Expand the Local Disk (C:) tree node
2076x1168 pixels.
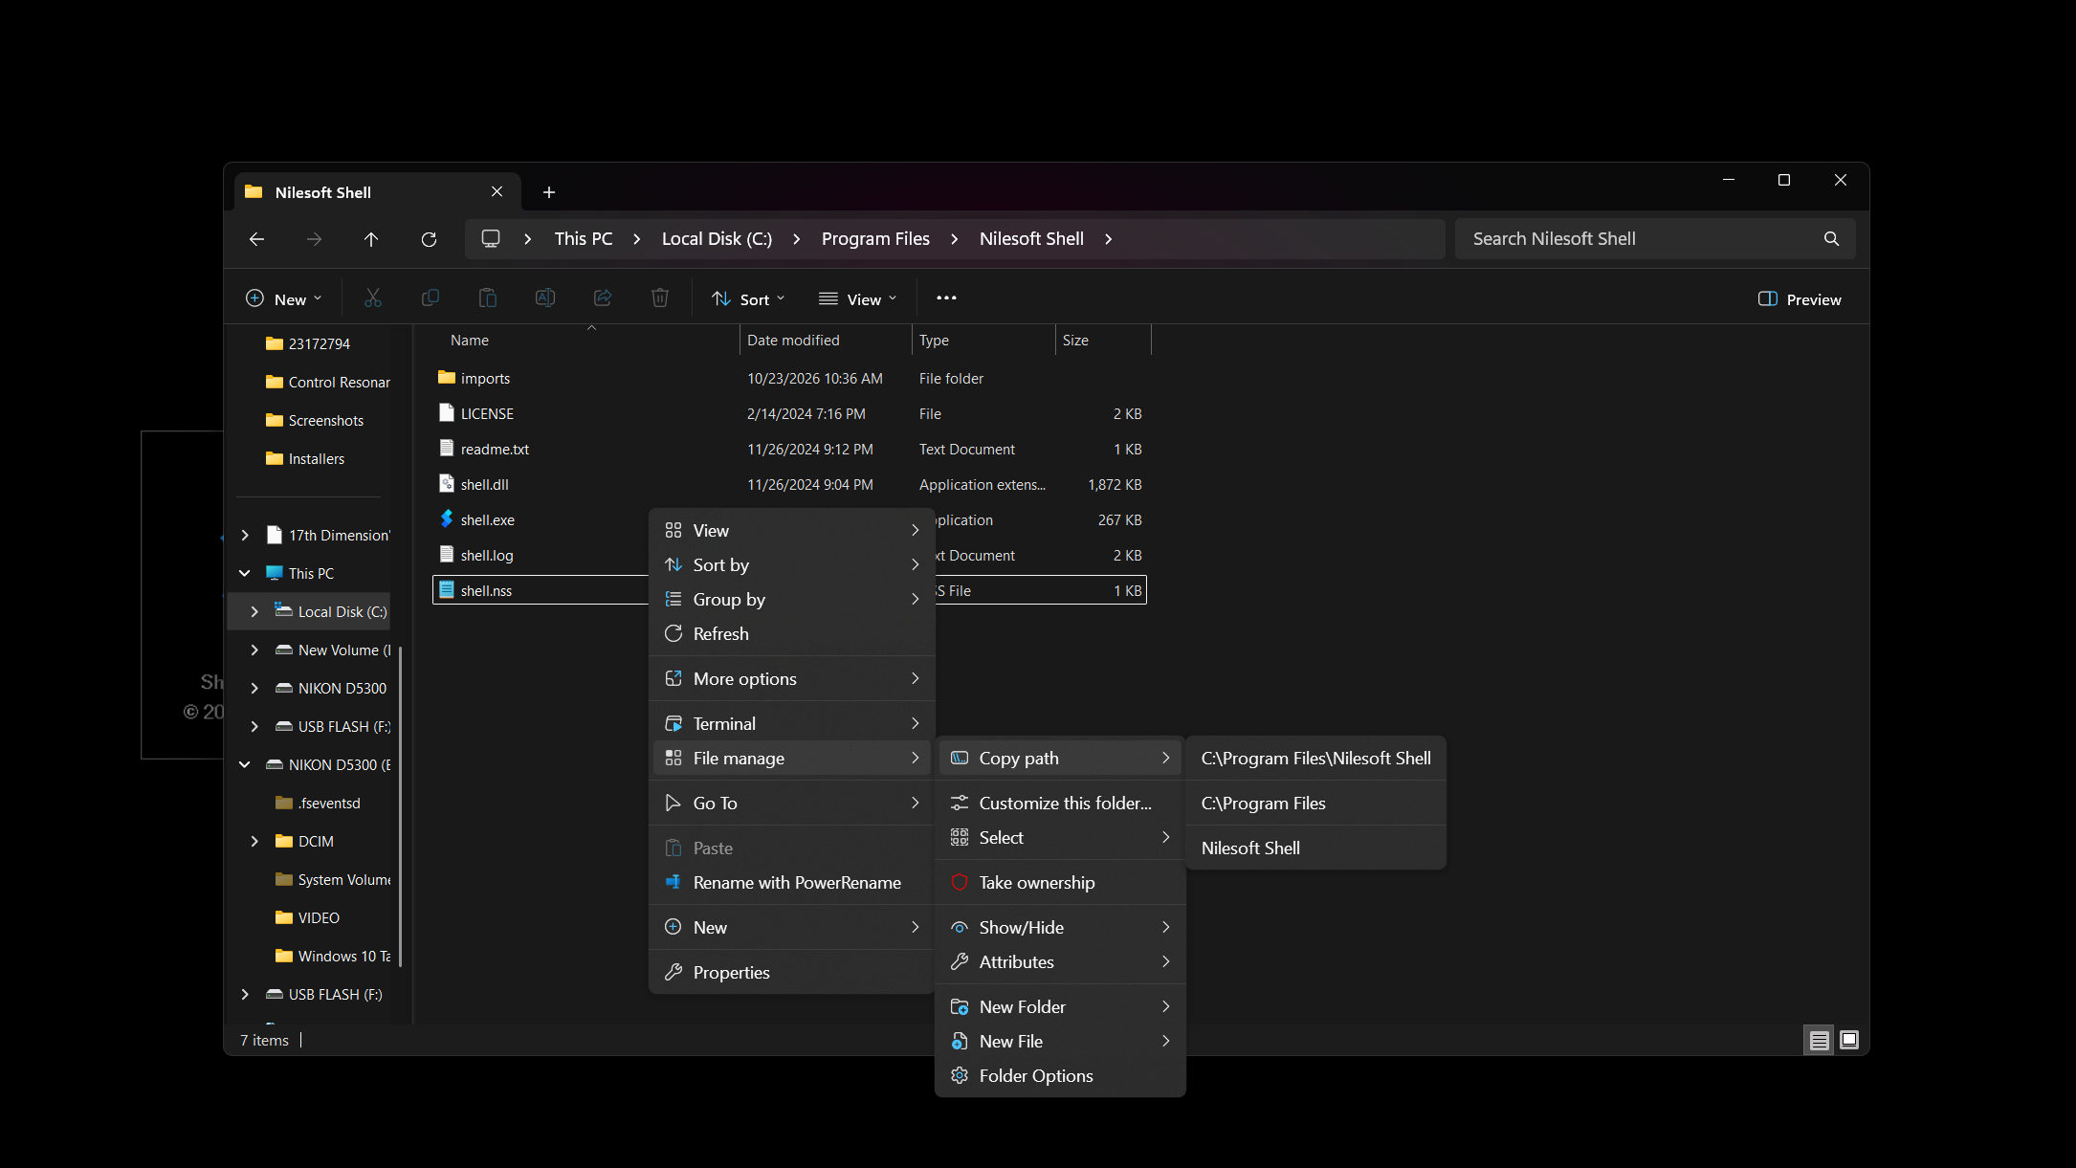pyautogui.click(x=254, y=611)
